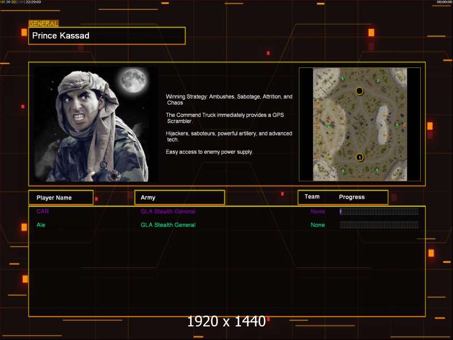This screenshot has height=340, width=453.
Task: Click the Prince Kassad general name field
Action: pyautogui.click(x=106, y=36)
